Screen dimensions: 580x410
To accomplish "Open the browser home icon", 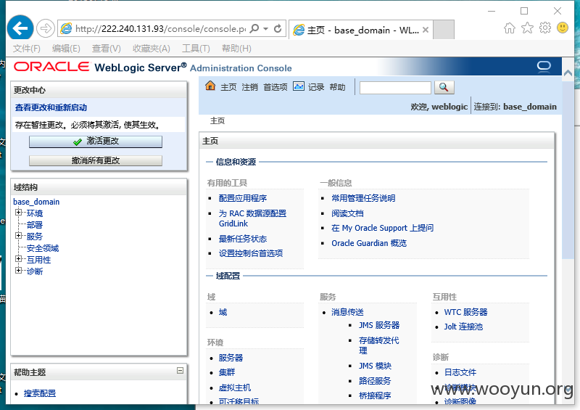I will coord(510,28).
